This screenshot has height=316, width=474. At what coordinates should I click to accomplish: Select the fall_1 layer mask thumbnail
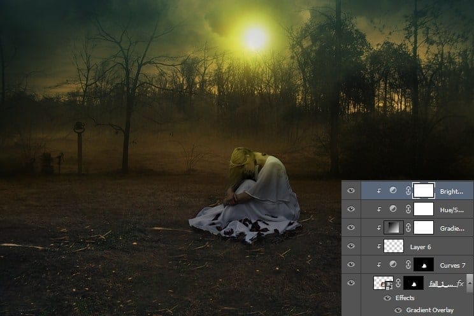[413, 283]
